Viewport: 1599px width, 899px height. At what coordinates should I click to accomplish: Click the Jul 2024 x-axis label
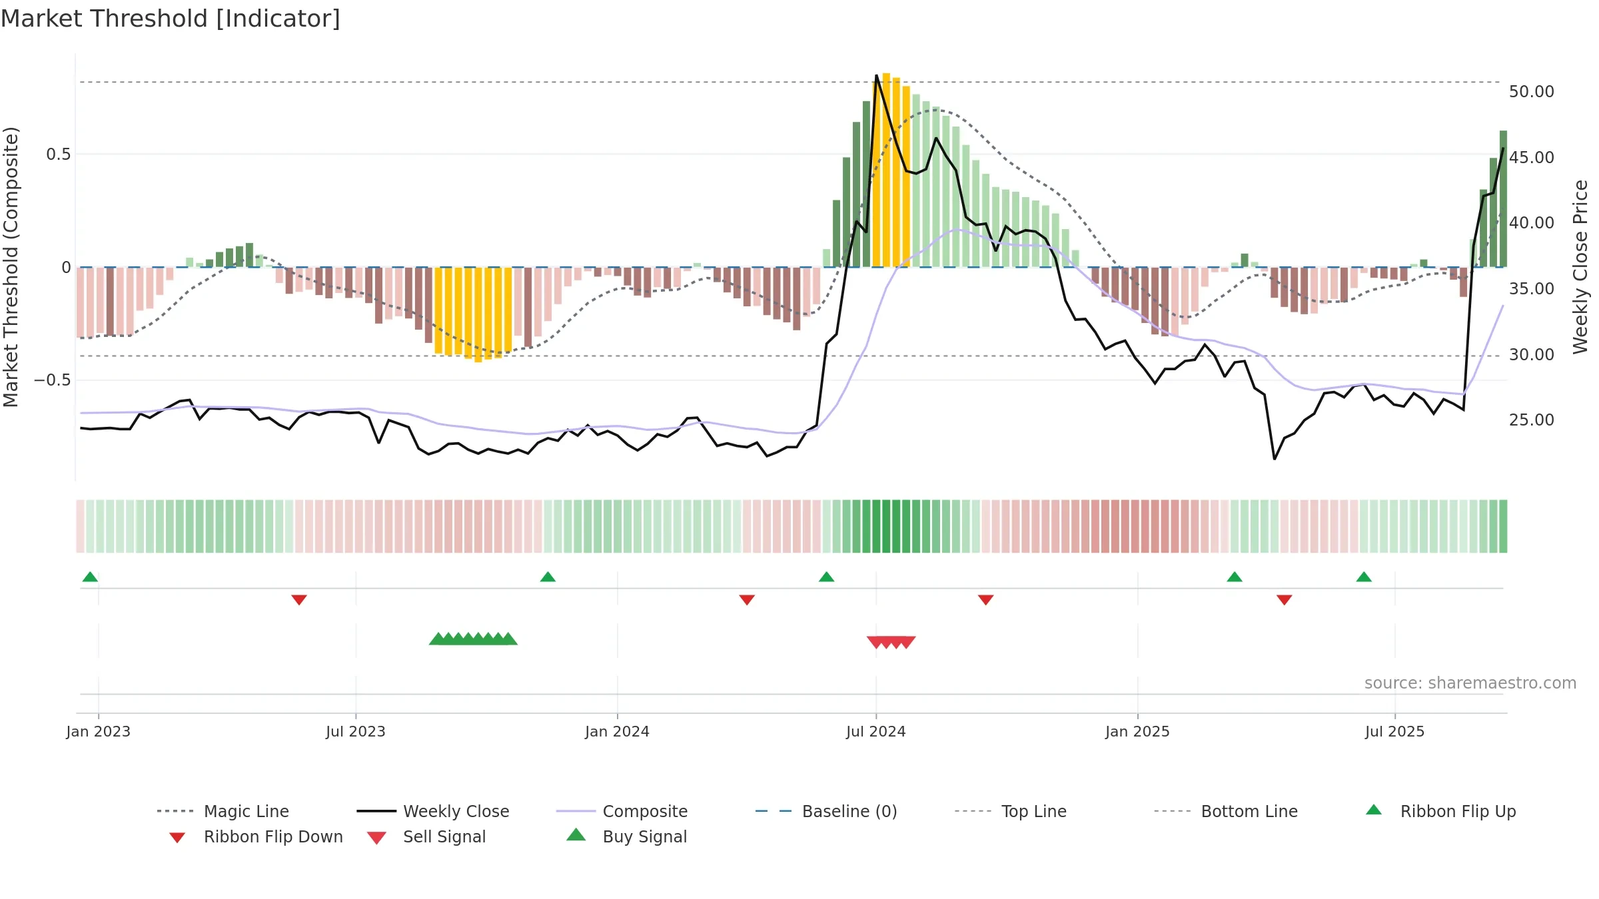[x=876, y=731]
